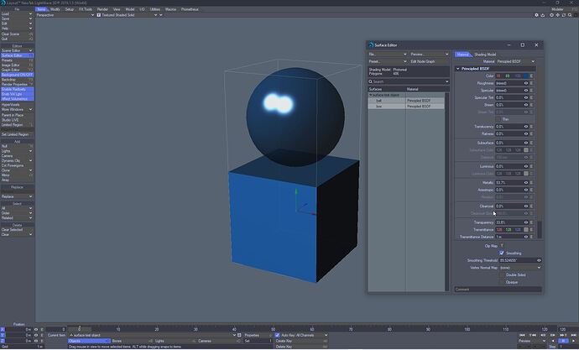Viewport: 579px width, 350px height.
Task: Click viewport rotate icon
Action: point(564,15)
